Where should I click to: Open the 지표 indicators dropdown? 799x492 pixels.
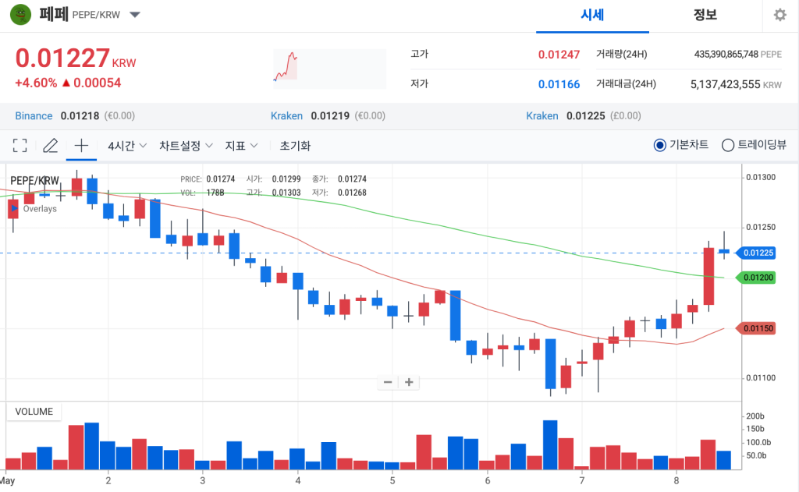pos(241,146)
